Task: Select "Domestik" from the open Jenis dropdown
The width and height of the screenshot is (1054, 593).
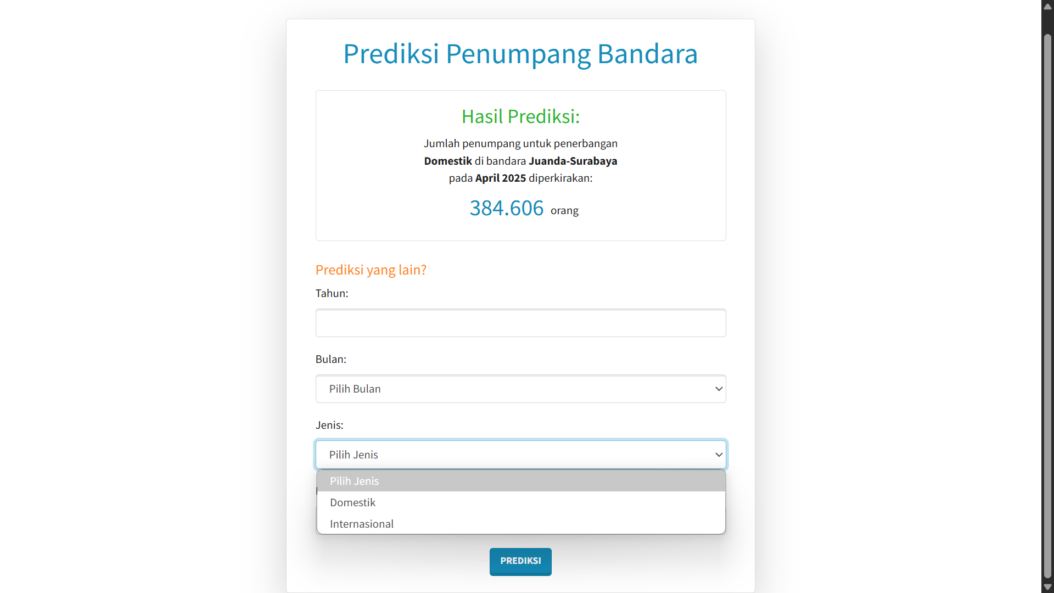Action: (353, 502)
